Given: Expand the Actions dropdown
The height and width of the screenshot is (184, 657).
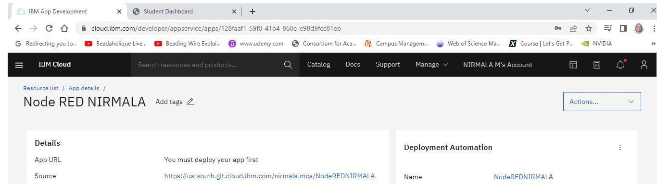Looking at the screenshot, I should 602,102.
